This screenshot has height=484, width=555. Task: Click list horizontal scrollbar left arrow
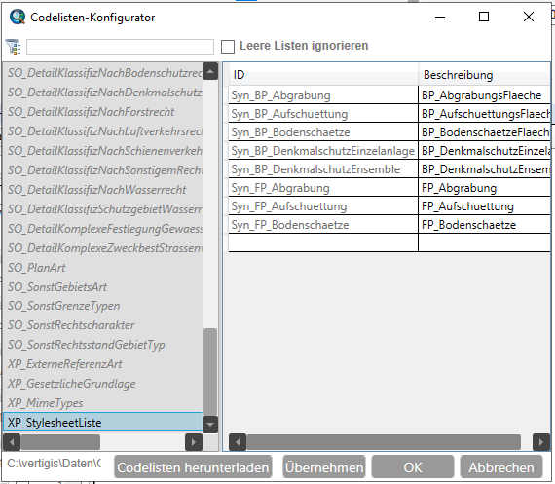pyautogui.click(x=12, y=442)
